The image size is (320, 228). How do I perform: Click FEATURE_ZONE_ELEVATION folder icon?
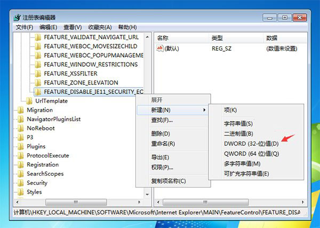tap(38, 83)
